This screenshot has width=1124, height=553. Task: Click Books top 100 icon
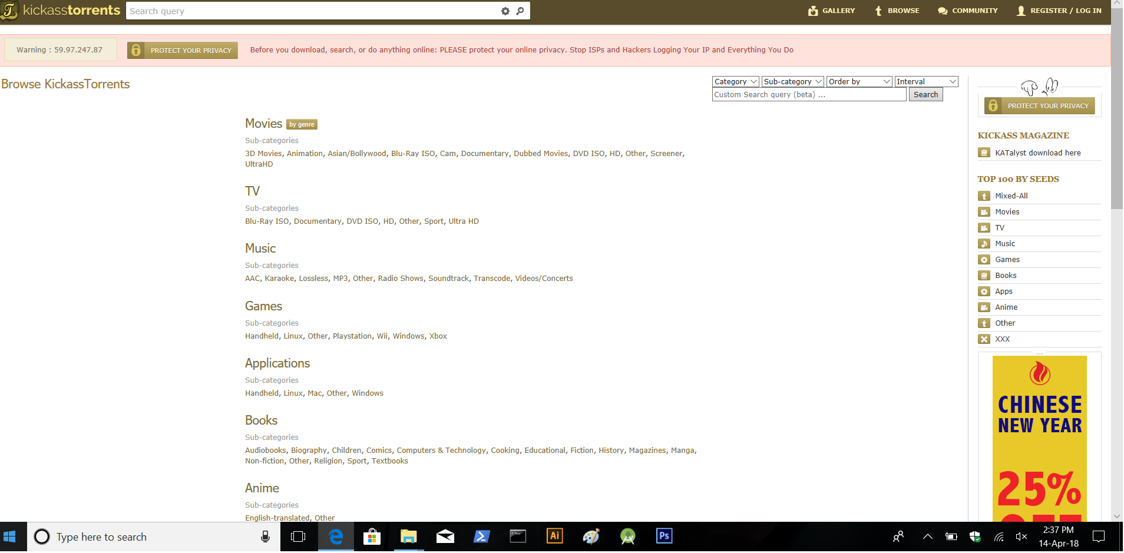click(984, 276)
